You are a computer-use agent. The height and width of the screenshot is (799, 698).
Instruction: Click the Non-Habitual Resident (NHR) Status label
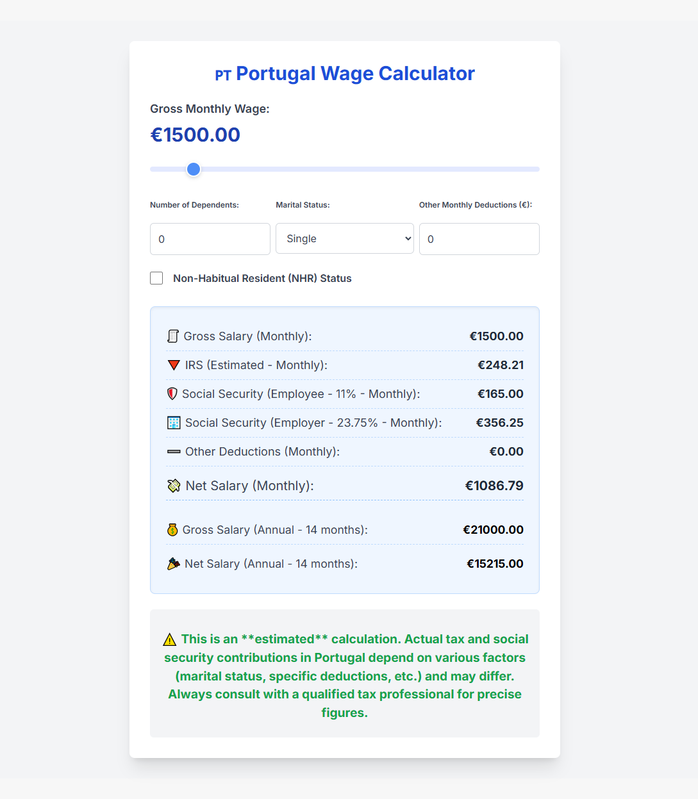262,278
